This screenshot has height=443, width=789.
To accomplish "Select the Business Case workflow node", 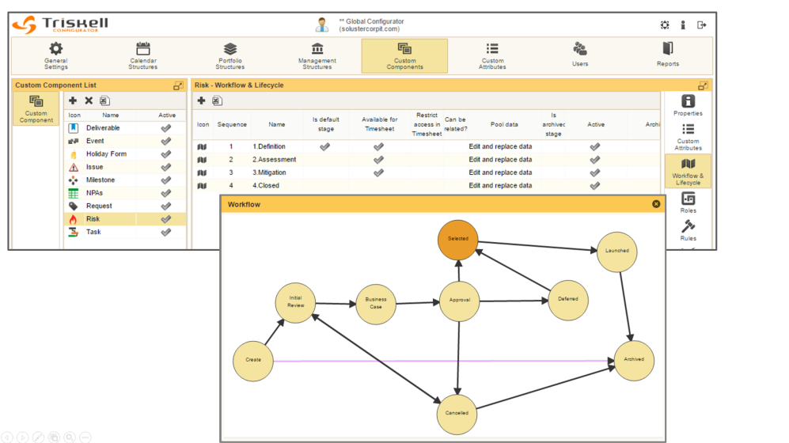I will pos(376,305).
